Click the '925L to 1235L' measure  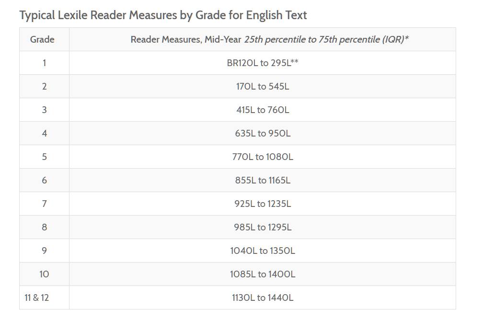pyautogui.click(x=263, y=204)
